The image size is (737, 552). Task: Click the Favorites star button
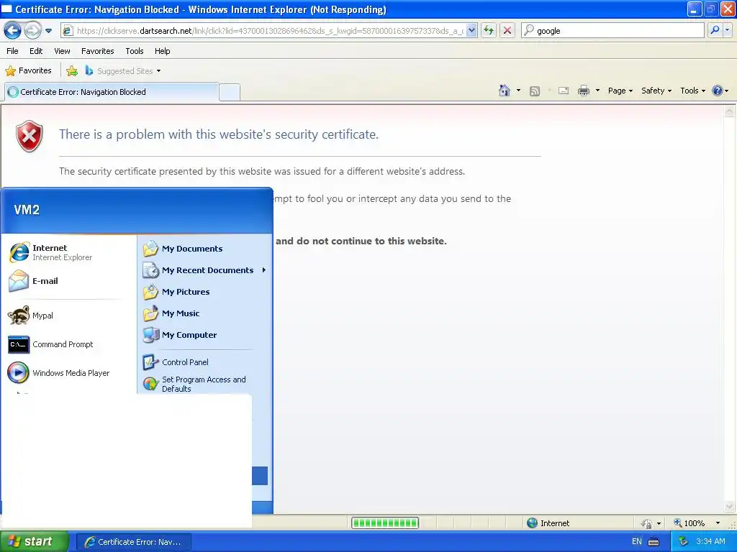28,71
